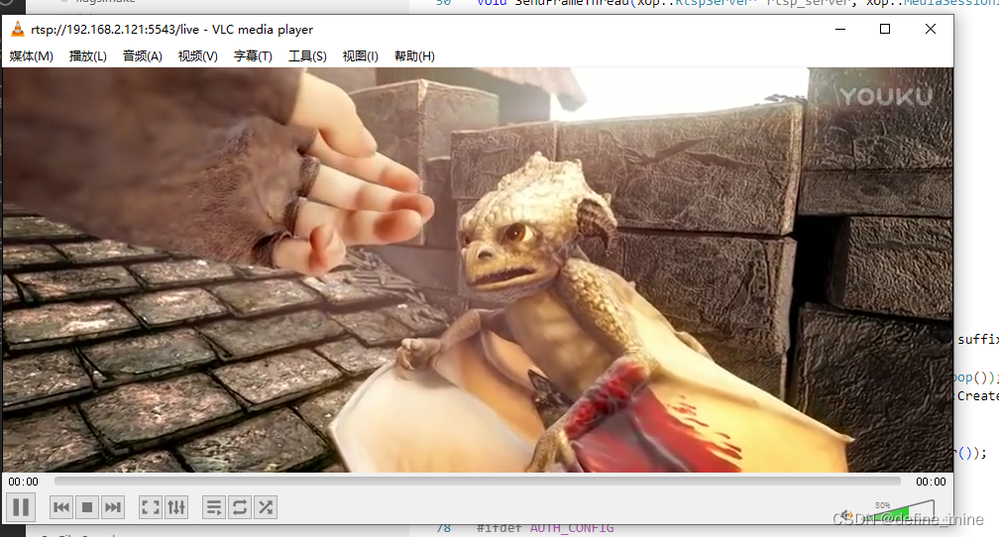Viewport: 999px width, 537px height.
Task: Expand the 字幕(T) subtitle menu
Action: (x=253, y=56)
